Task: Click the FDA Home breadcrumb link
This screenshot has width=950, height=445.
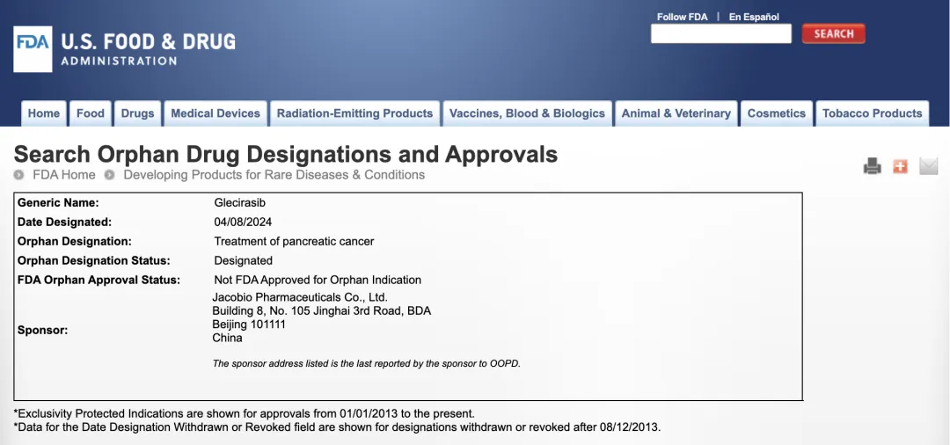Action: tap(64, 175)
